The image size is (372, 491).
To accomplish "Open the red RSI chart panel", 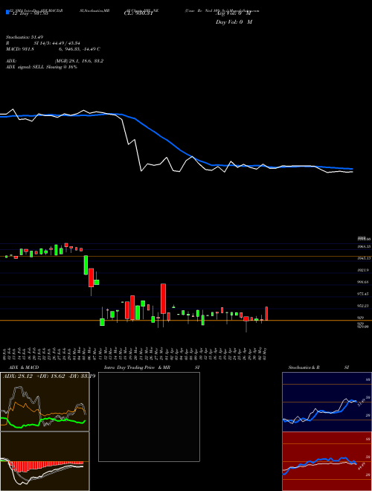I will 327,461.
